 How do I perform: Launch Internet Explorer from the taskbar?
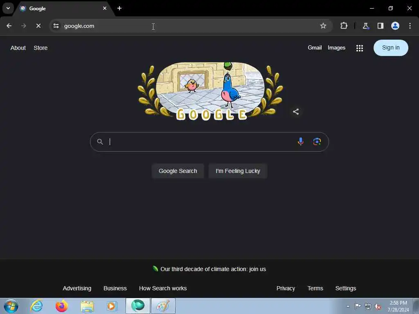(36, 306)
